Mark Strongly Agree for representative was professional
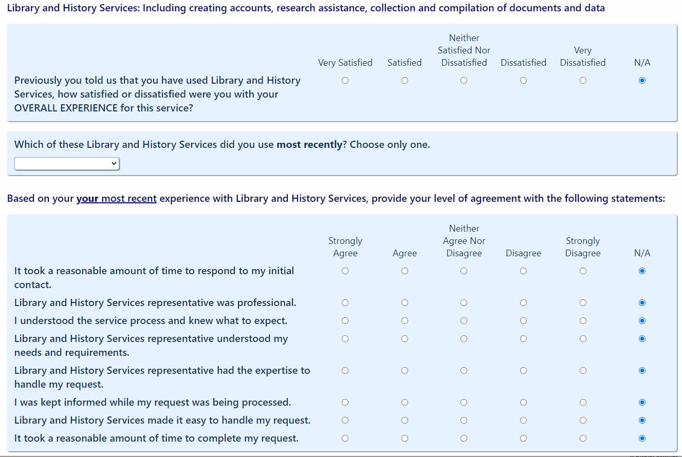This screenshot has width=682, height=457. coord(345,303)
